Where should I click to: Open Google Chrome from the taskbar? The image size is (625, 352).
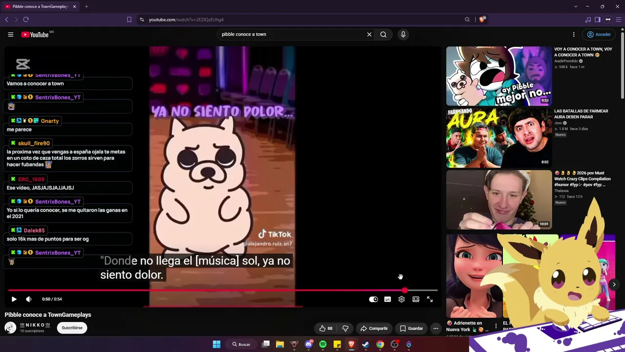coord(380,344)
